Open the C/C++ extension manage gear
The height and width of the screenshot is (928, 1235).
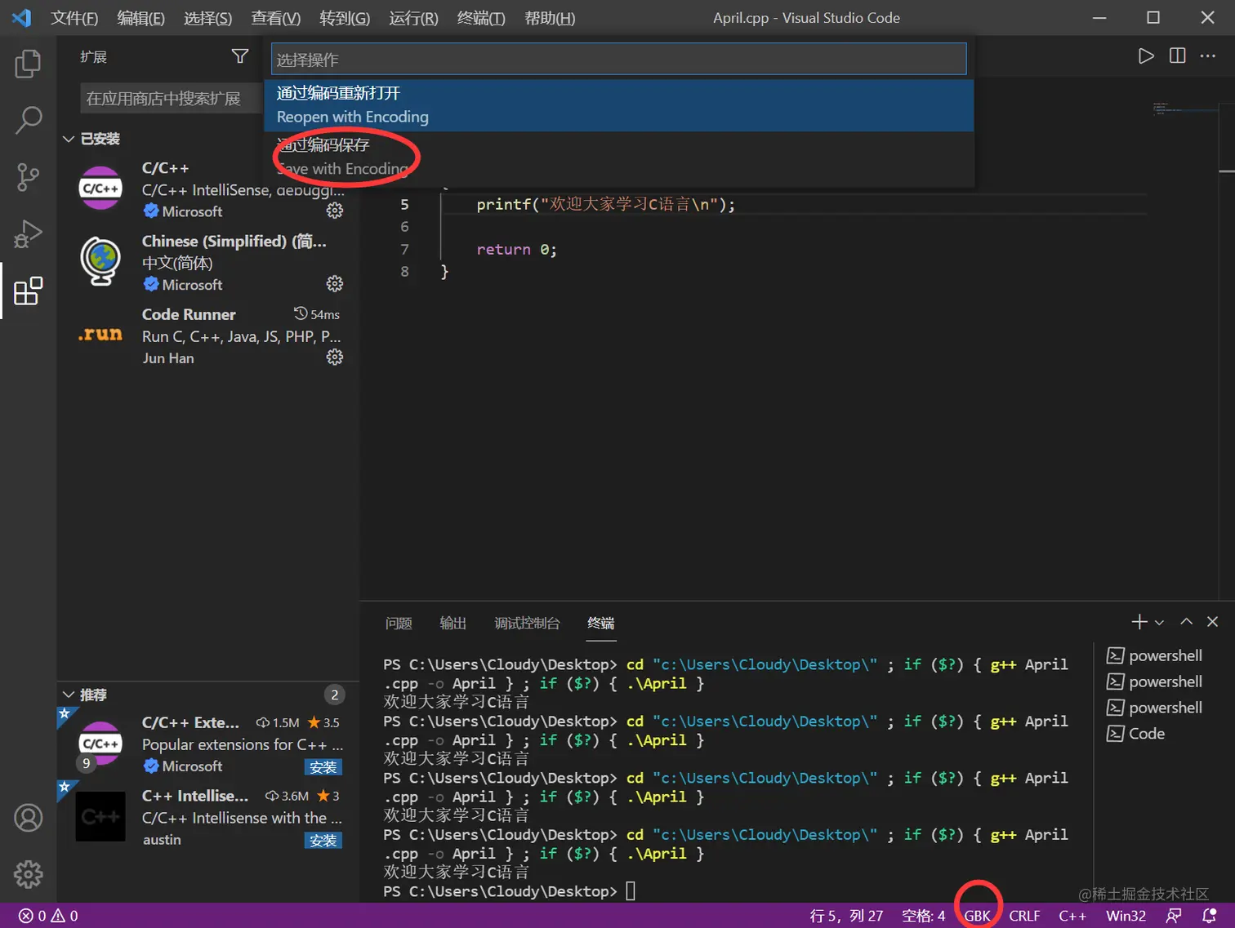(335, 211)
